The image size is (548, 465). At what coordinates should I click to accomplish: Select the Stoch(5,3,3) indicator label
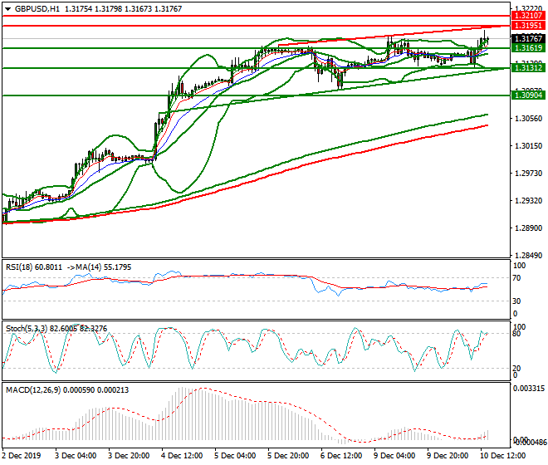(27, 329)
